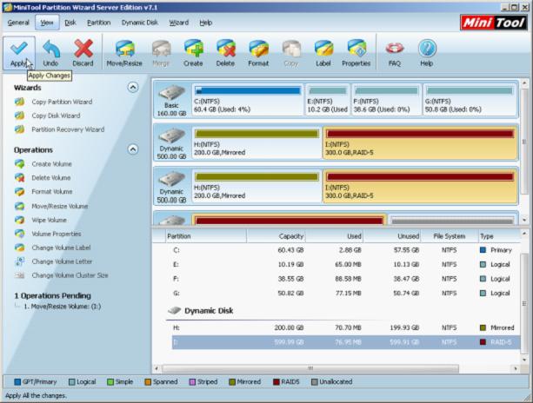Click Volume Properties operation icon

coord(20,234)
